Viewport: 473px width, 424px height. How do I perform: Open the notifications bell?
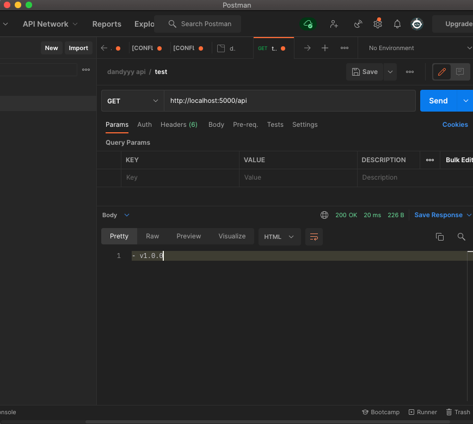pyautogui.click(x=397, y=24)
